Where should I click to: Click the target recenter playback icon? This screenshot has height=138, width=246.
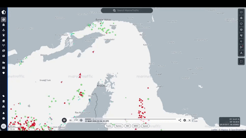pos(81,120)
